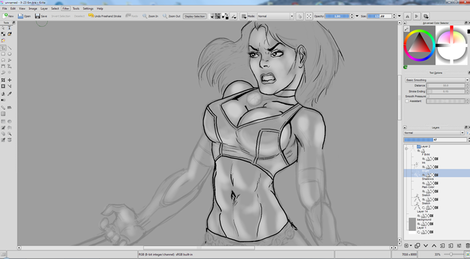Show the hidden Layer 1

click(418, 232)
